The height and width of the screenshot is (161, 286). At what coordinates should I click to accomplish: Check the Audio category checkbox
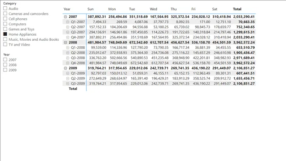5,8
